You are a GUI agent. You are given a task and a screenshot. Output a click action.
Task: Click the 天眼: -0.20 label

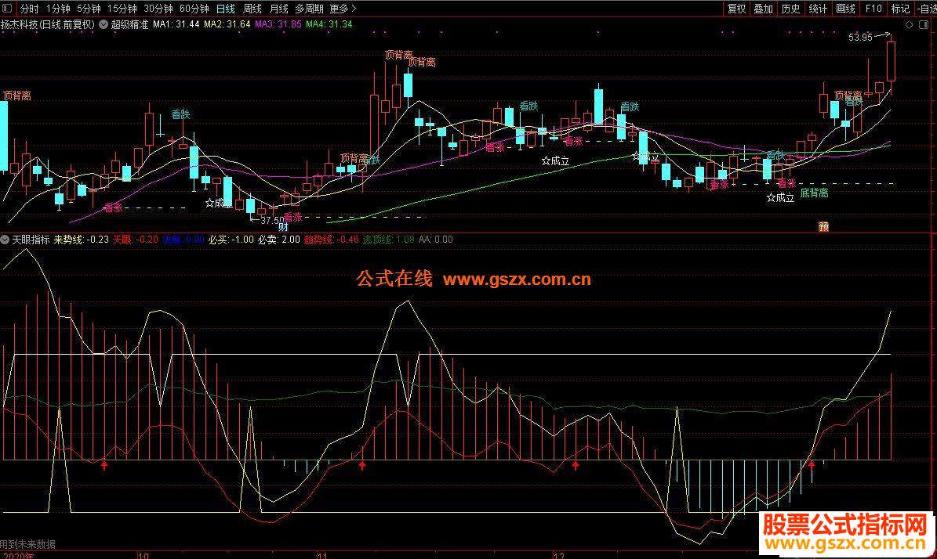coord(136,240)
